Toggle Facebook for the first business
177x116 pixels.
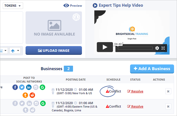[x=15, y=87]
